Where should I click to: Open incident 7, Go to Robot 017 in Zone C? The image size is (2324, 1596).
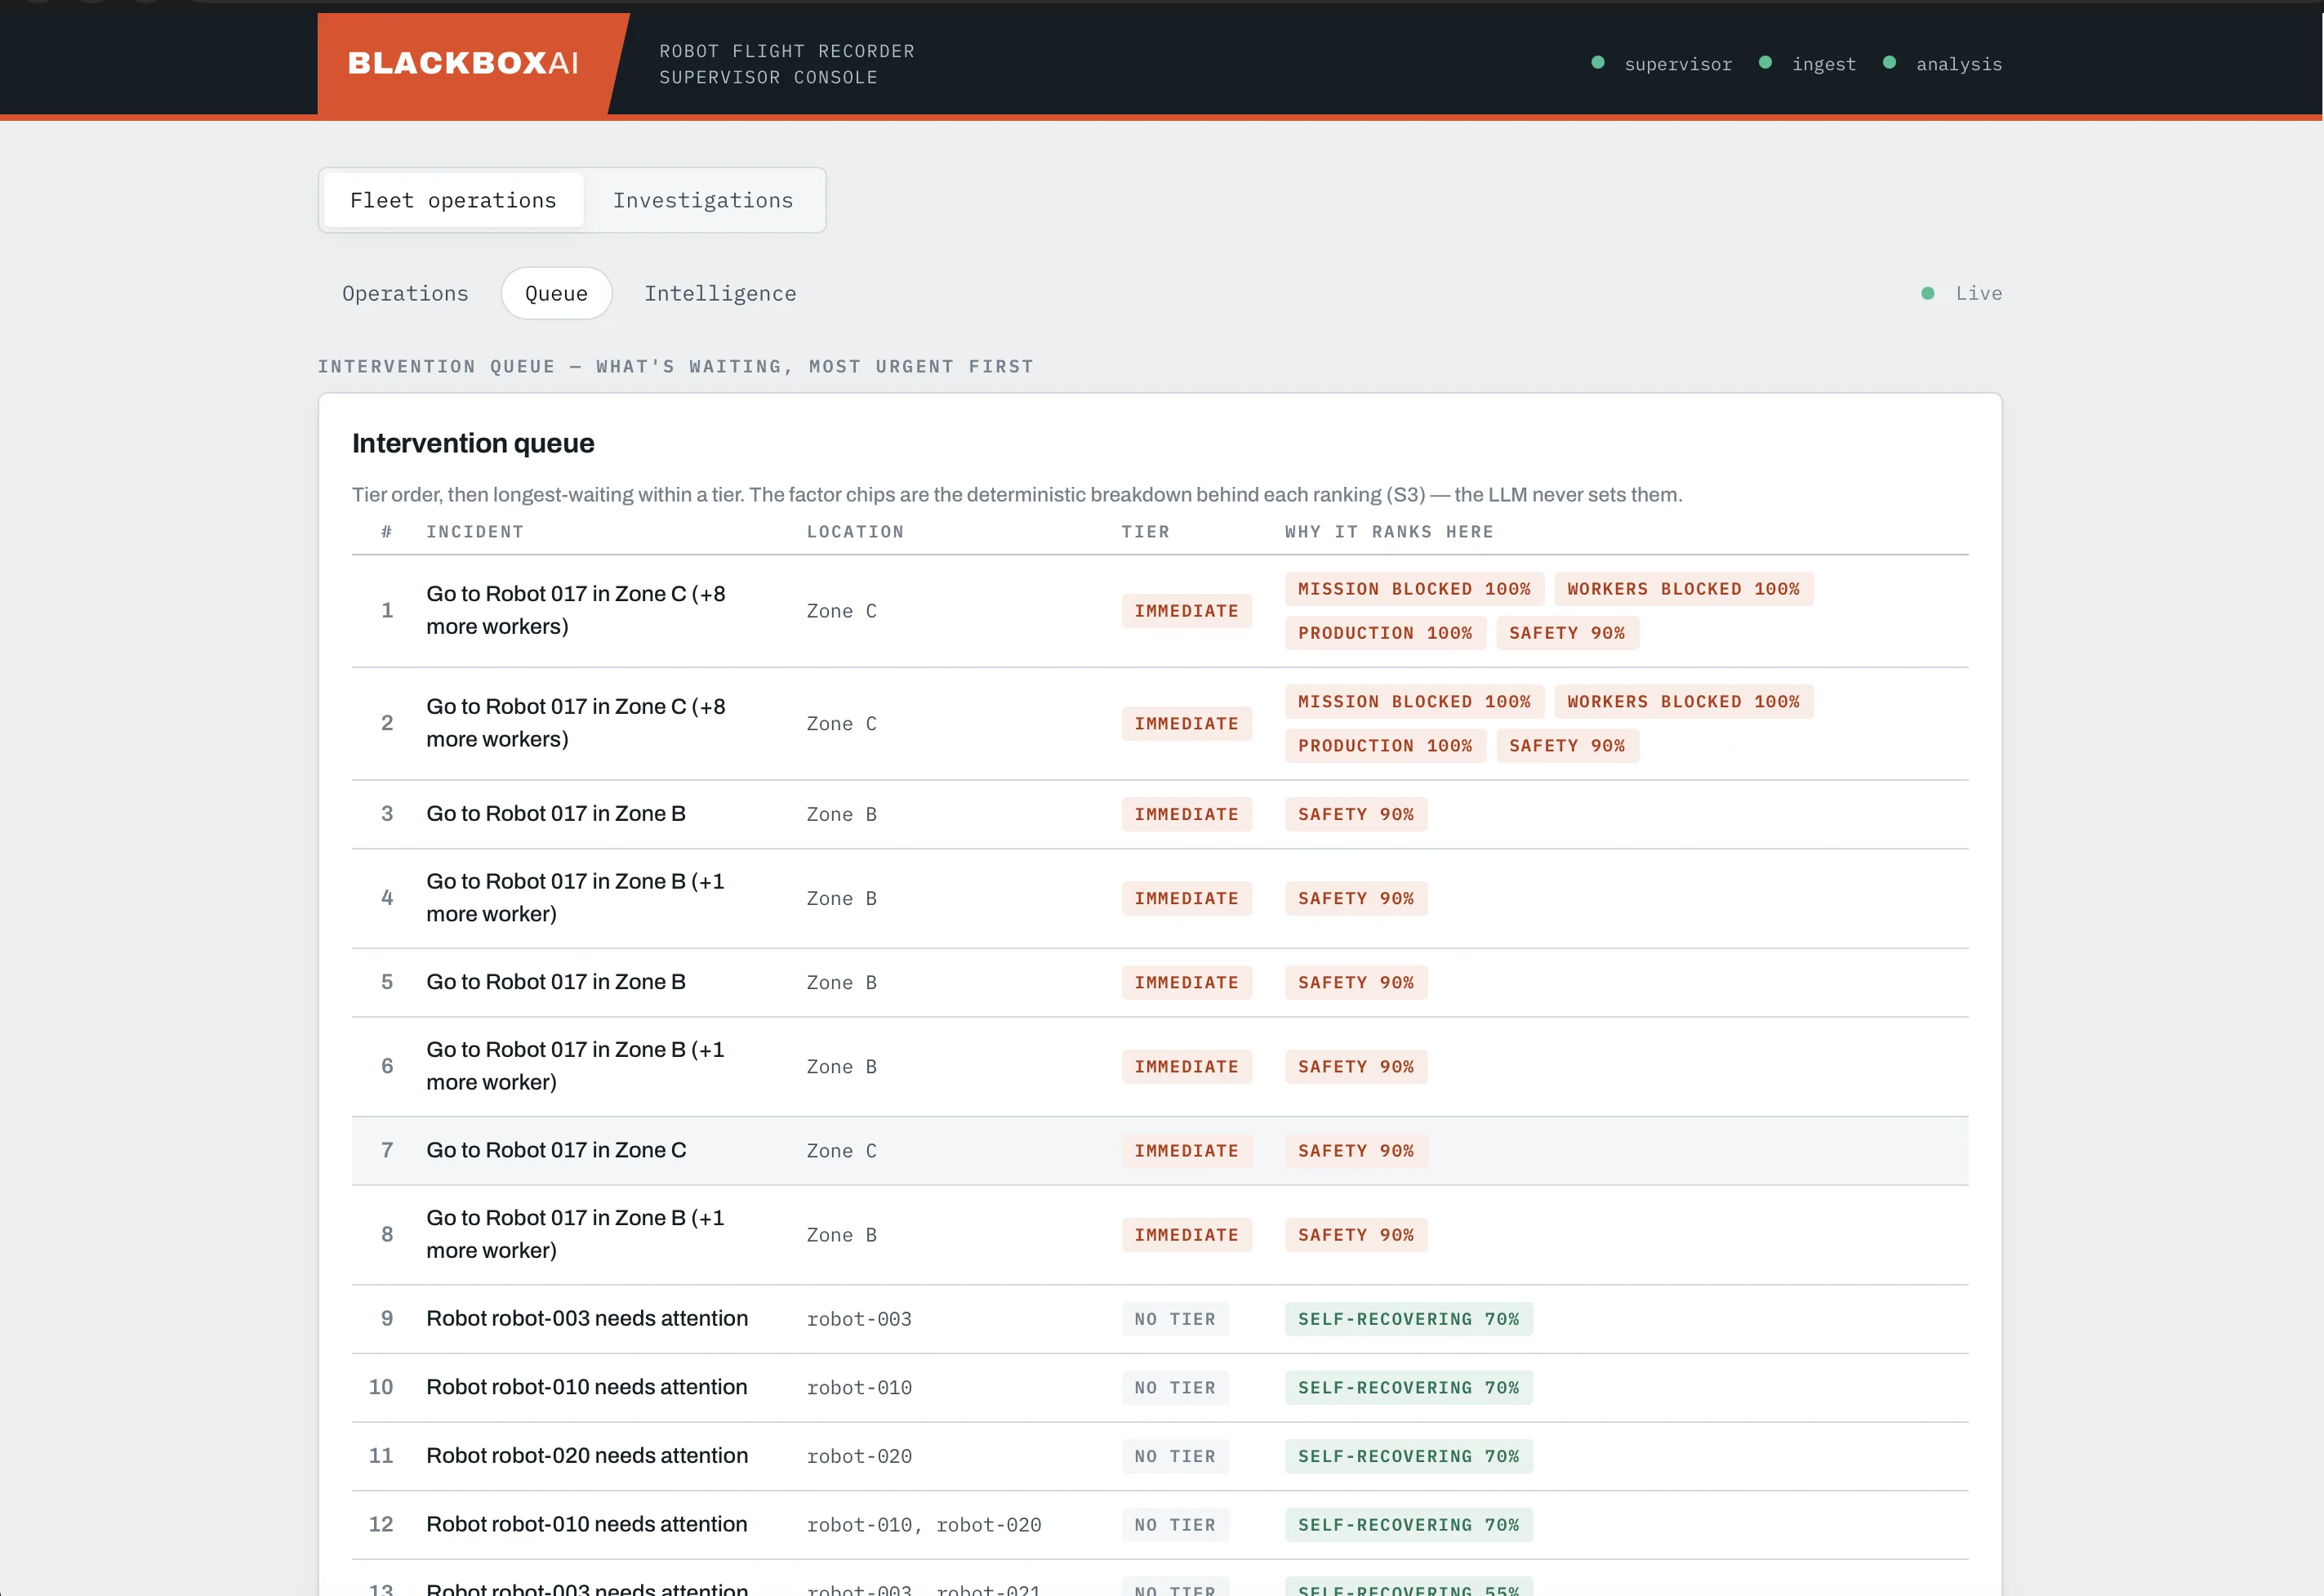point(556,1150)
